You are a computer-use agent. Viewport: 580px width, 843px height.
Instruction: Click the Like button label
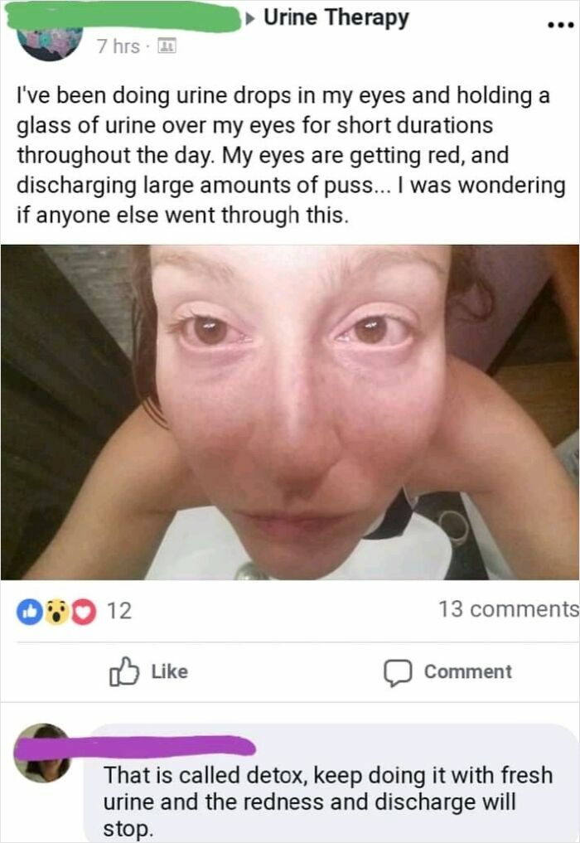coord(169,671)
